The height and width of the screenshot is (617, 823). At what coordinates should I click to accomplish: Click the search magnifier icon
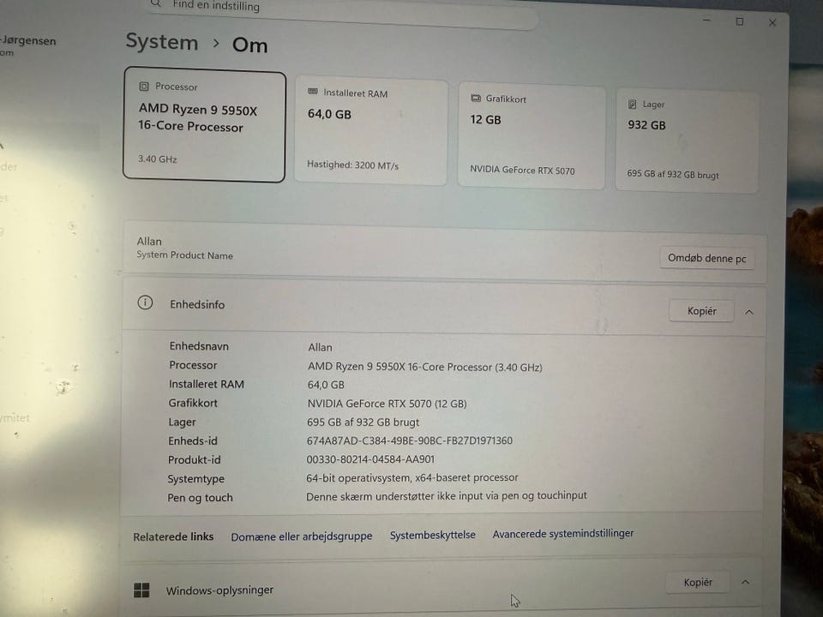[155, 3]
